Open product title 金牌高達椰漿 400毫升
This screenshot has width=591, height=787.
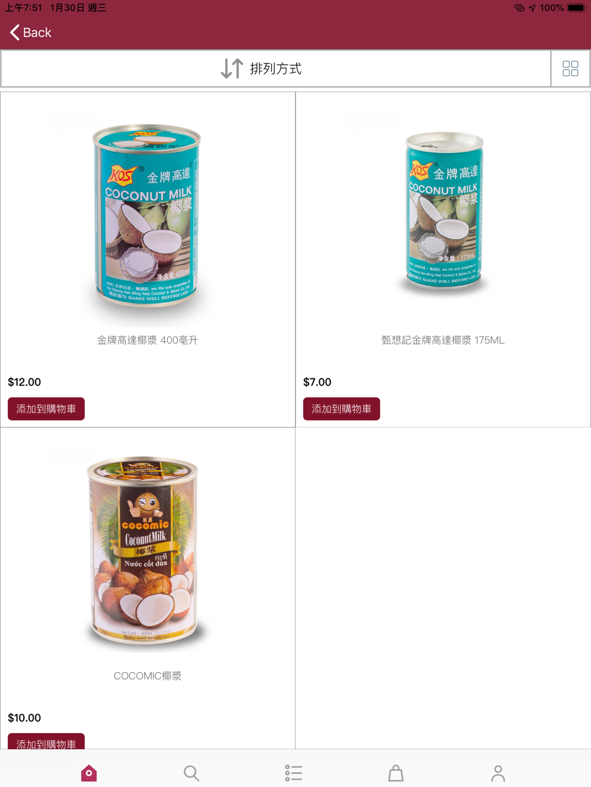(147, 340)
